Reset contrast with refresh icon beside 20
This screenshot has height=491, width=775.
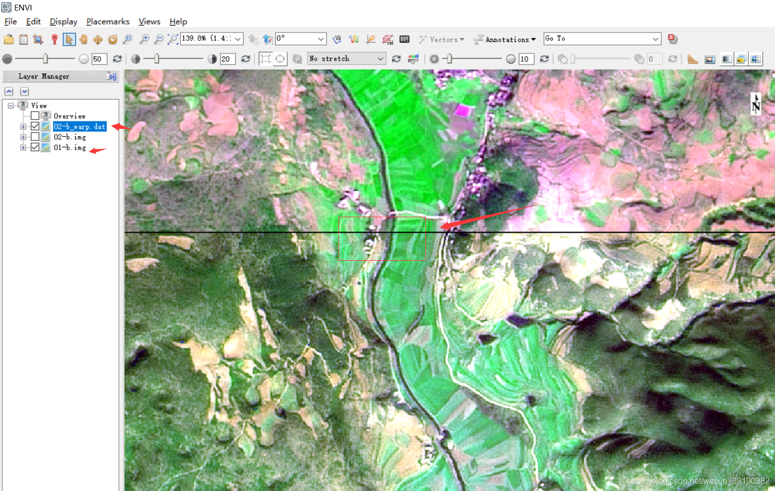245,59
